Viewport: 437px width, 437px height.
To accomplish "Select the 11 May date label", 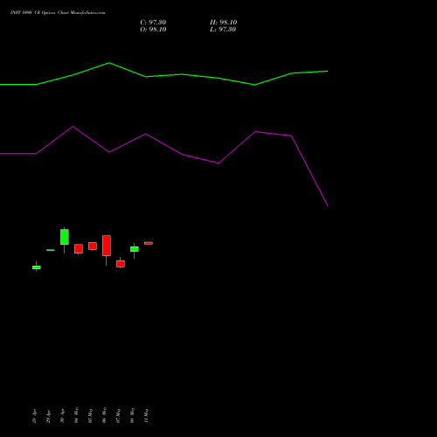I will (146, 415).
